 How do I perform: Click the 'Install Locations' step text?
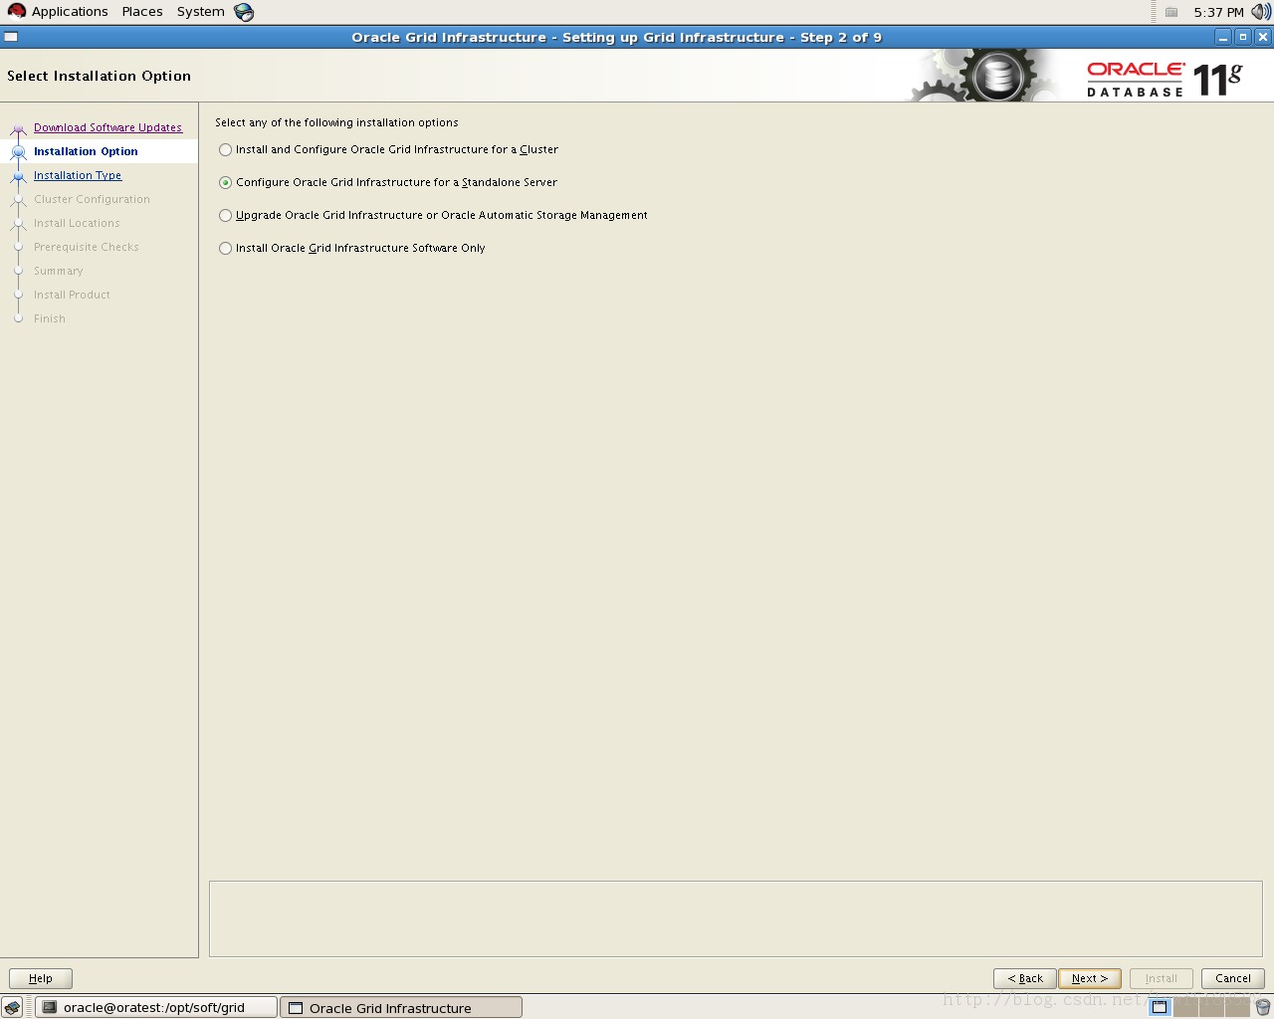coord(77,223)
